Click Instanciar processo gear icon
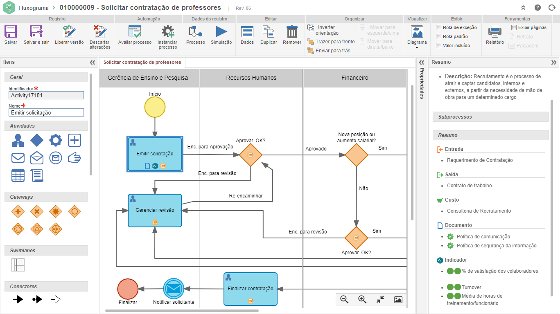The width and height of the screenshot is (560, 314). 168,32
